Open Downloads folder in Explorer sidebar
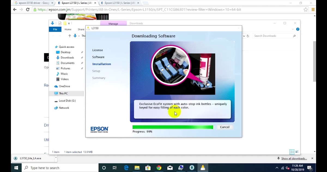Image resolution: width=327 pixels, height=172 pixels. [x=67, y=58]
